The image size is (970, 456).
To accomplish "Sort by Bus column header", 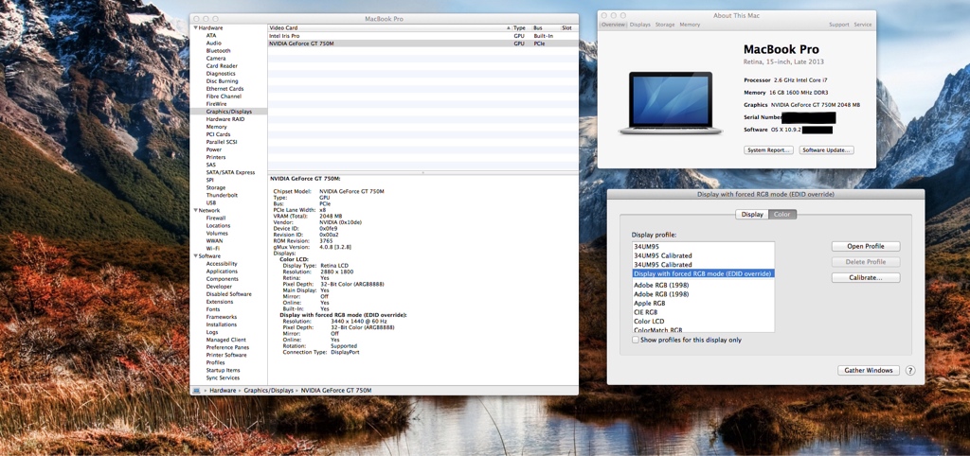I will click(x=546, y=27).
